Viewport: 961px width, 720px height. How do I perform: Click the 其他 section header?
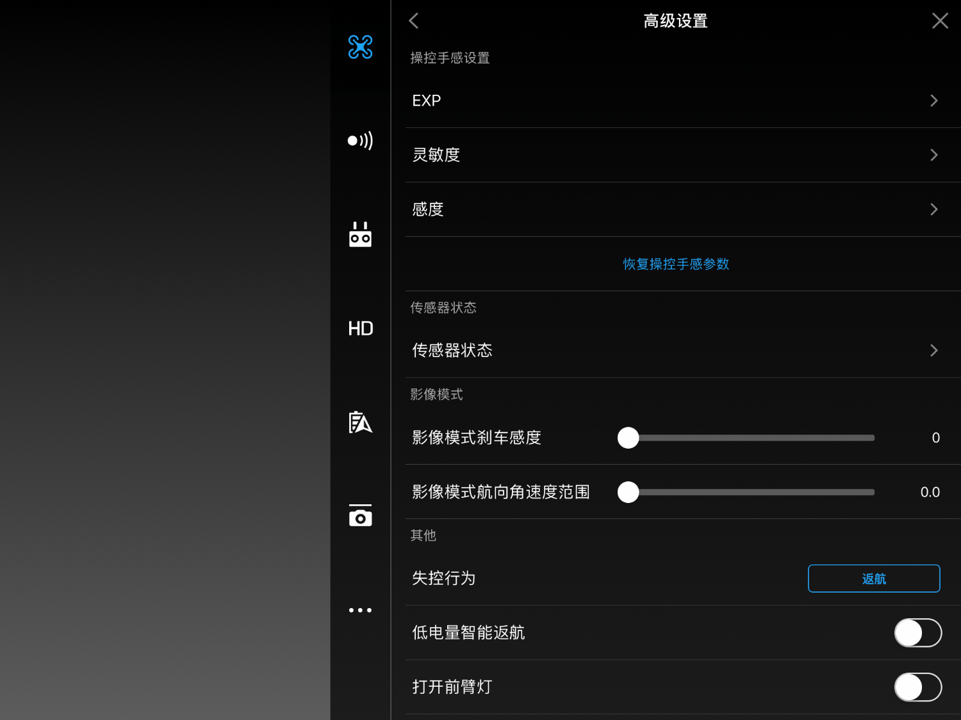[423, 535]
